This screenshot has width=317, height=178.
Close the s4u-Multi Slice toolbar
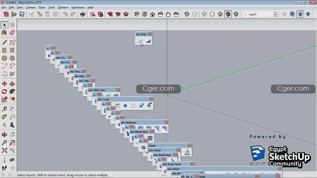[x=152, y=131]
